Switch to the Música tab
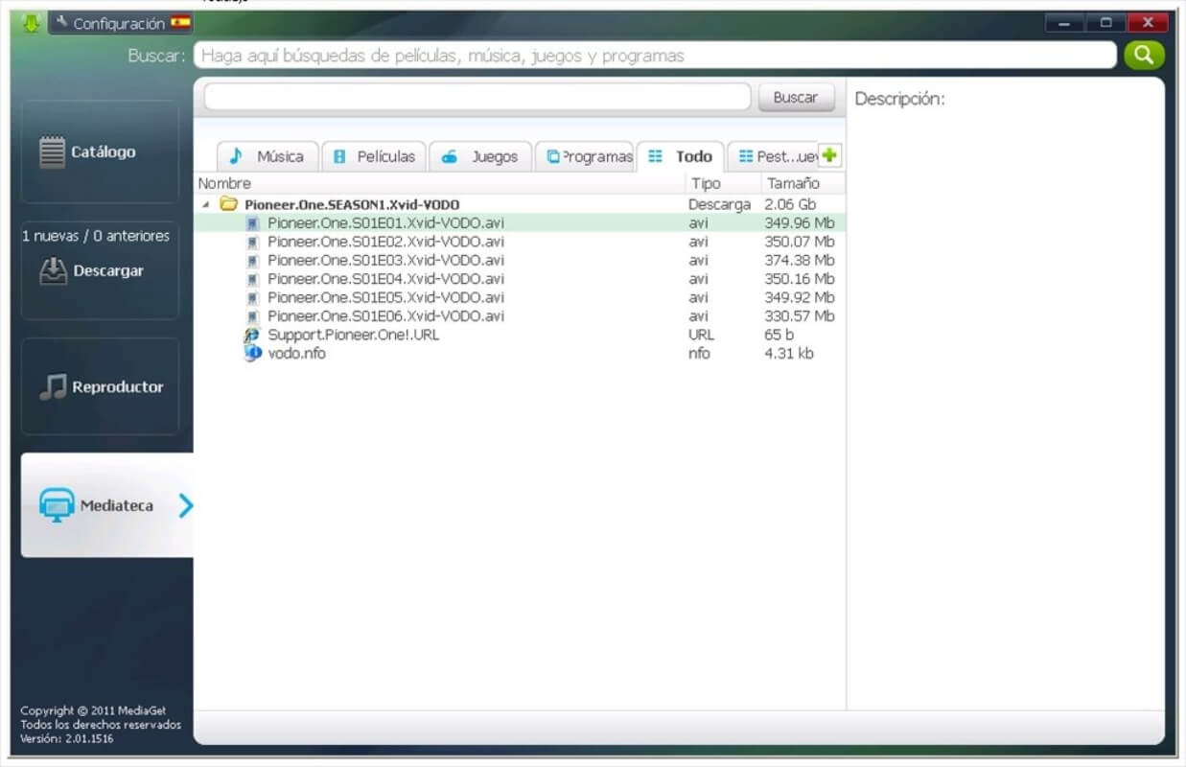The image size is (1186, 767). click(x=267, y=156)
